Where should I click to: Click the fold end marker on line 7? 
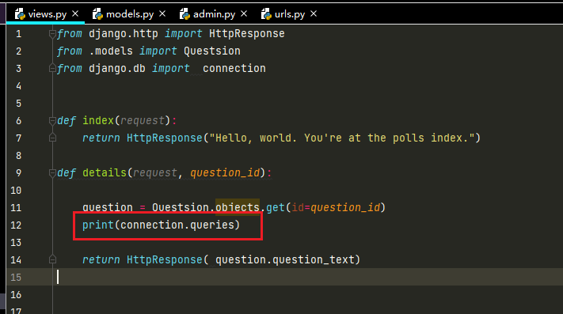(x=52, y=138)
